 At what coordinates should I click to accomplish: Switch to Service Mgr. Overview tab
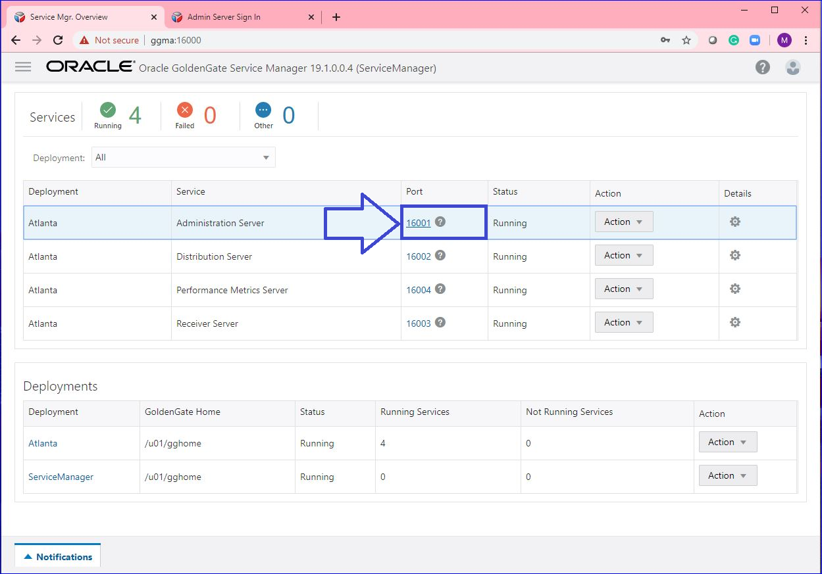[x=84, y=17]
